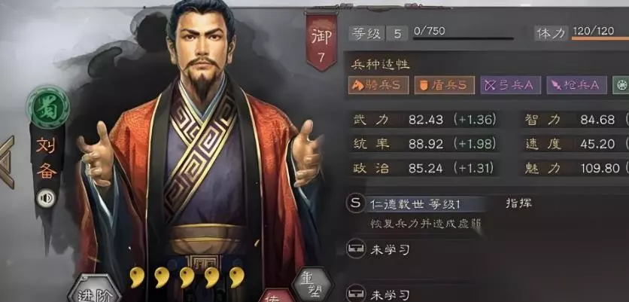The image size is (629, 302).
Task: Select the 枪兵A spearman aptitude tag
Action: (576, 85)
